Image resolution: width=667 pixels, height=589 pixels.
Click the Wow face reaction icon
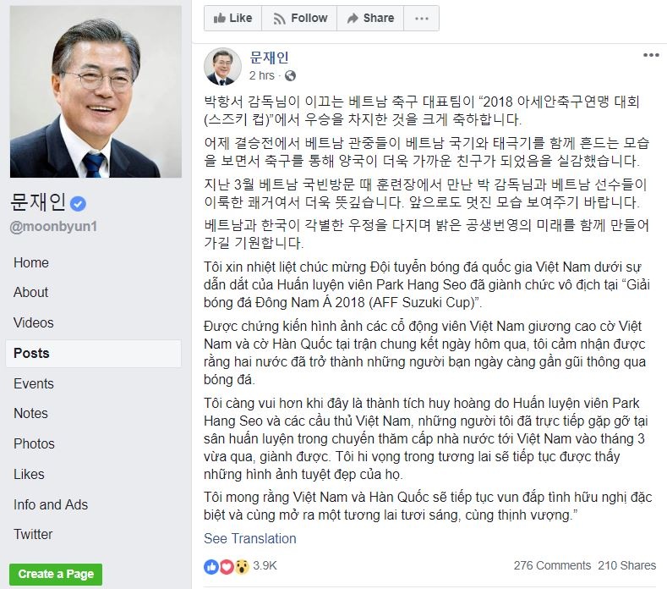click(242, 566)
